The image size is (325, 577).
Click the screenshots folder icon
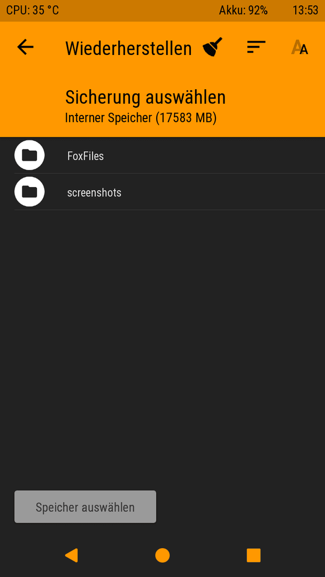(x=29, y=192)
